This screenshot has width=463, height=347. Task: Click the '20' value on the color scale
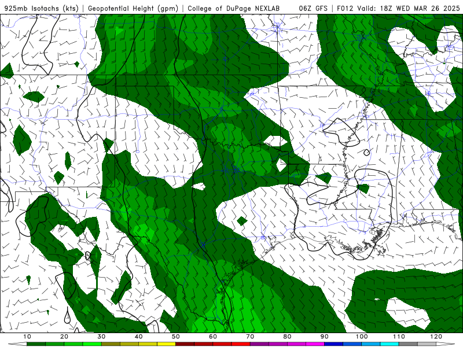coord(64,337)
